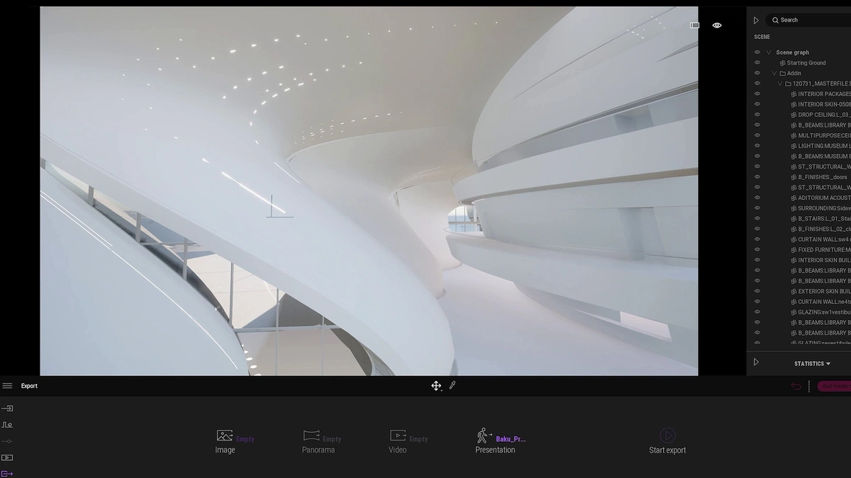The width and height of the screenshot is (851, 478).
Task: Toggle the viewport eye view settings
Action: 717,25
